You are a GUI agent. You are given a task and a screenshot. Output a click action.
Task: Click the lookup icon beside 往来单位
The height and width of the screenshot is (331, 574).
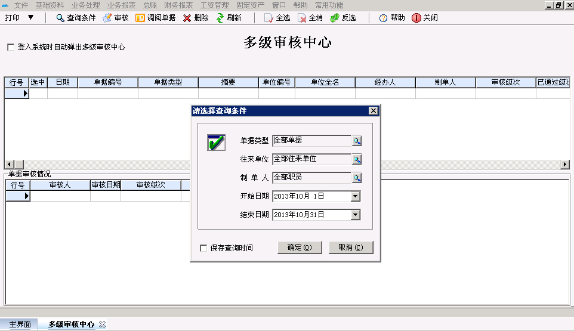tap(357, 159)
